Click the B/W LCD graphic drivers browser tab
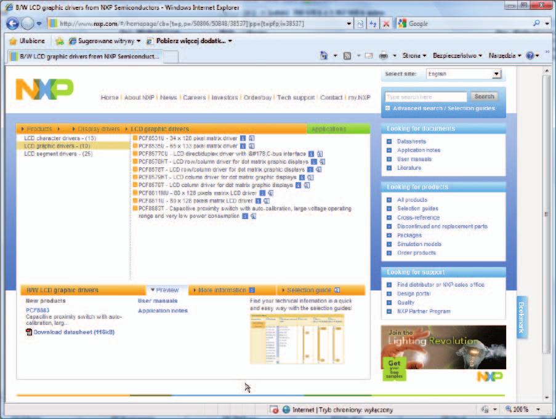 [86, 57]
